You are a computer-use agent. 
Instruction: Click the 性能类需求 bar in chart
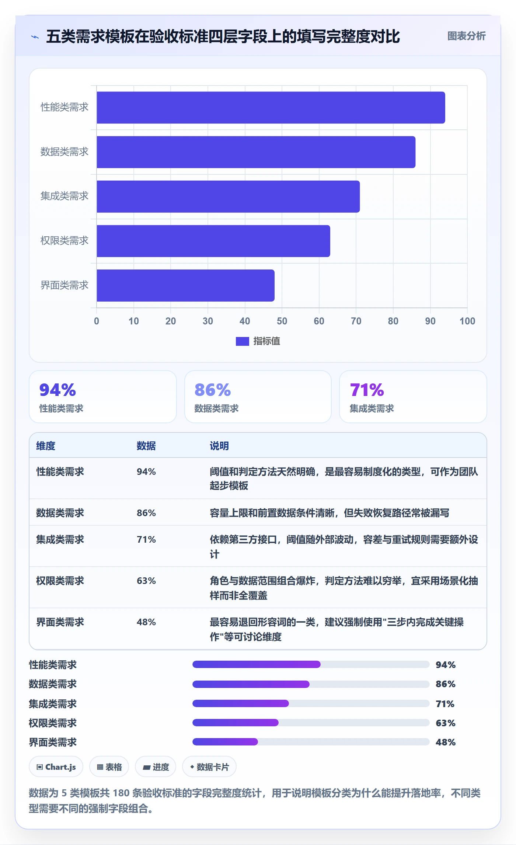[x=271, y=108]
